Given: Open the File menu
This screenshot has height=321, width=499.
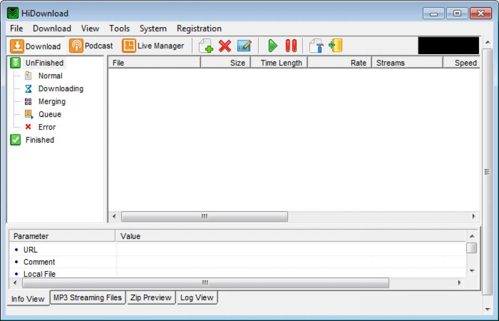Looking at the screenshot, I should (16, 29).
